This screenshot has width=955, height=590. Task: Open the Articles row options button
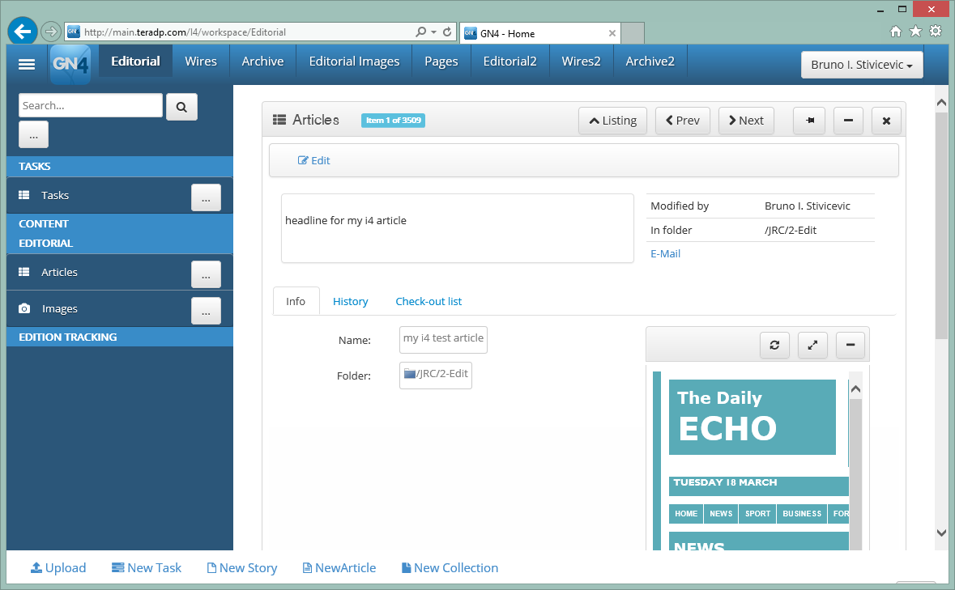[x=206, y=274]
